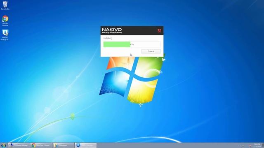Screen dimensions: 264x148
Task: Select the Google Chrome desktop shortcut
Action: tap(5, 21)
